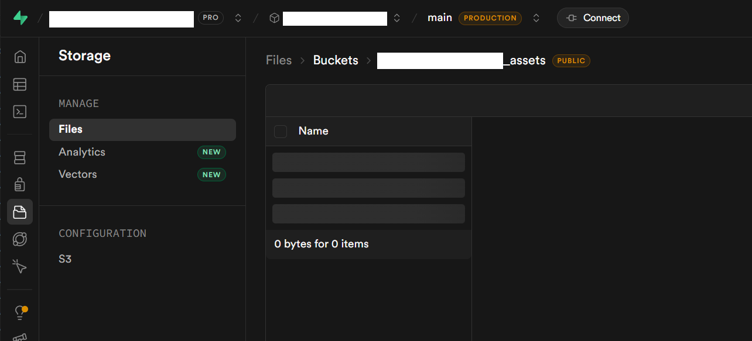Expand the organization switcher chevrons
Viewport: 752px width, 341px height.
[x=238, y=18]
